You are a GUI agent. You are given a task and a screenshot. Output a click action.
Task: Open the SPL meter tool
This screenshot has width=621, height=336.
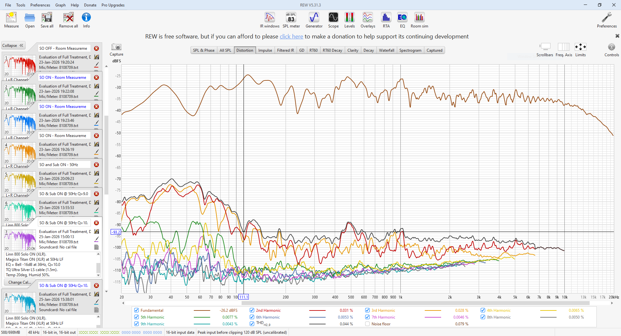click(x=291, y=20)
